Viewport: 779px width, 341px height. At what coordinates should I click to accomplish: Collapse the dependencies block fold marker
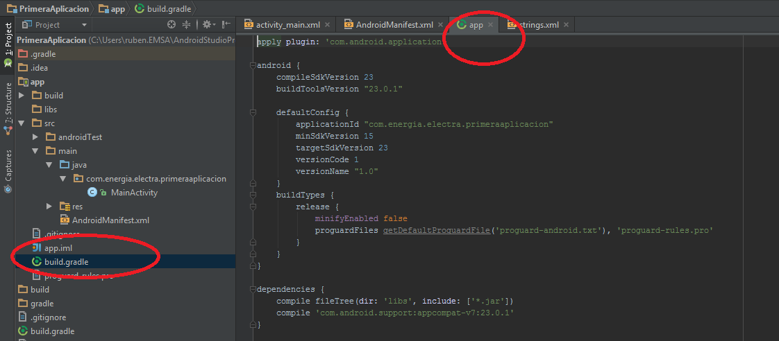tap(253, 290)
